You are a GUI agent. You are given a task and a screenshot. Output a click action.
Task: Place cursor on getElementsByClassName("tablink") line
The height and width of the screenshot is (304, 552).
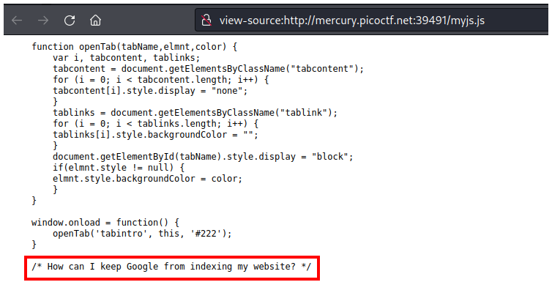[x=195, y=112]
